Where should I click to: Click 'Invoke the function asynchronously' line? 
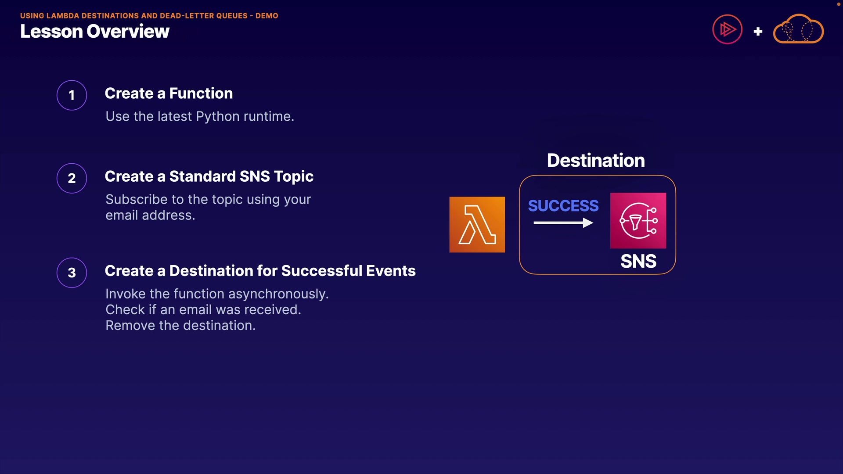tap(217, 294)
